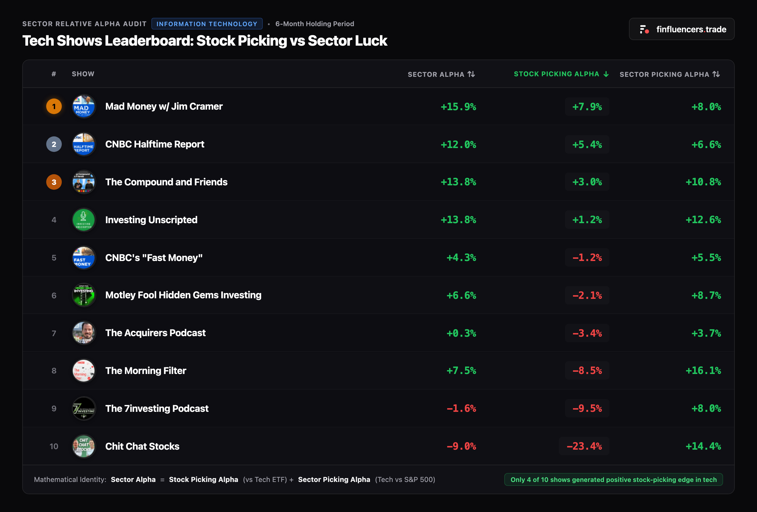Click the Information Technology sector tag
The height and width of the screenshot is (512, 757).
tap(207, 24)
